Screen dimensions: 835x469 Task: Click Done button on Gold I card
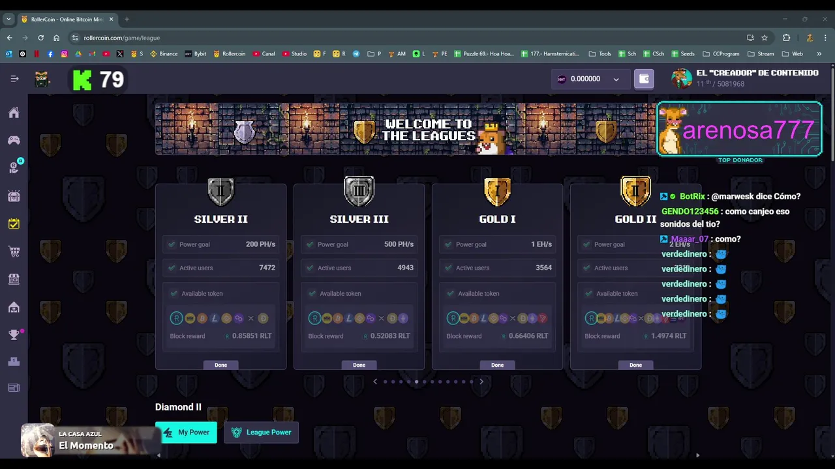click(497, 365)
